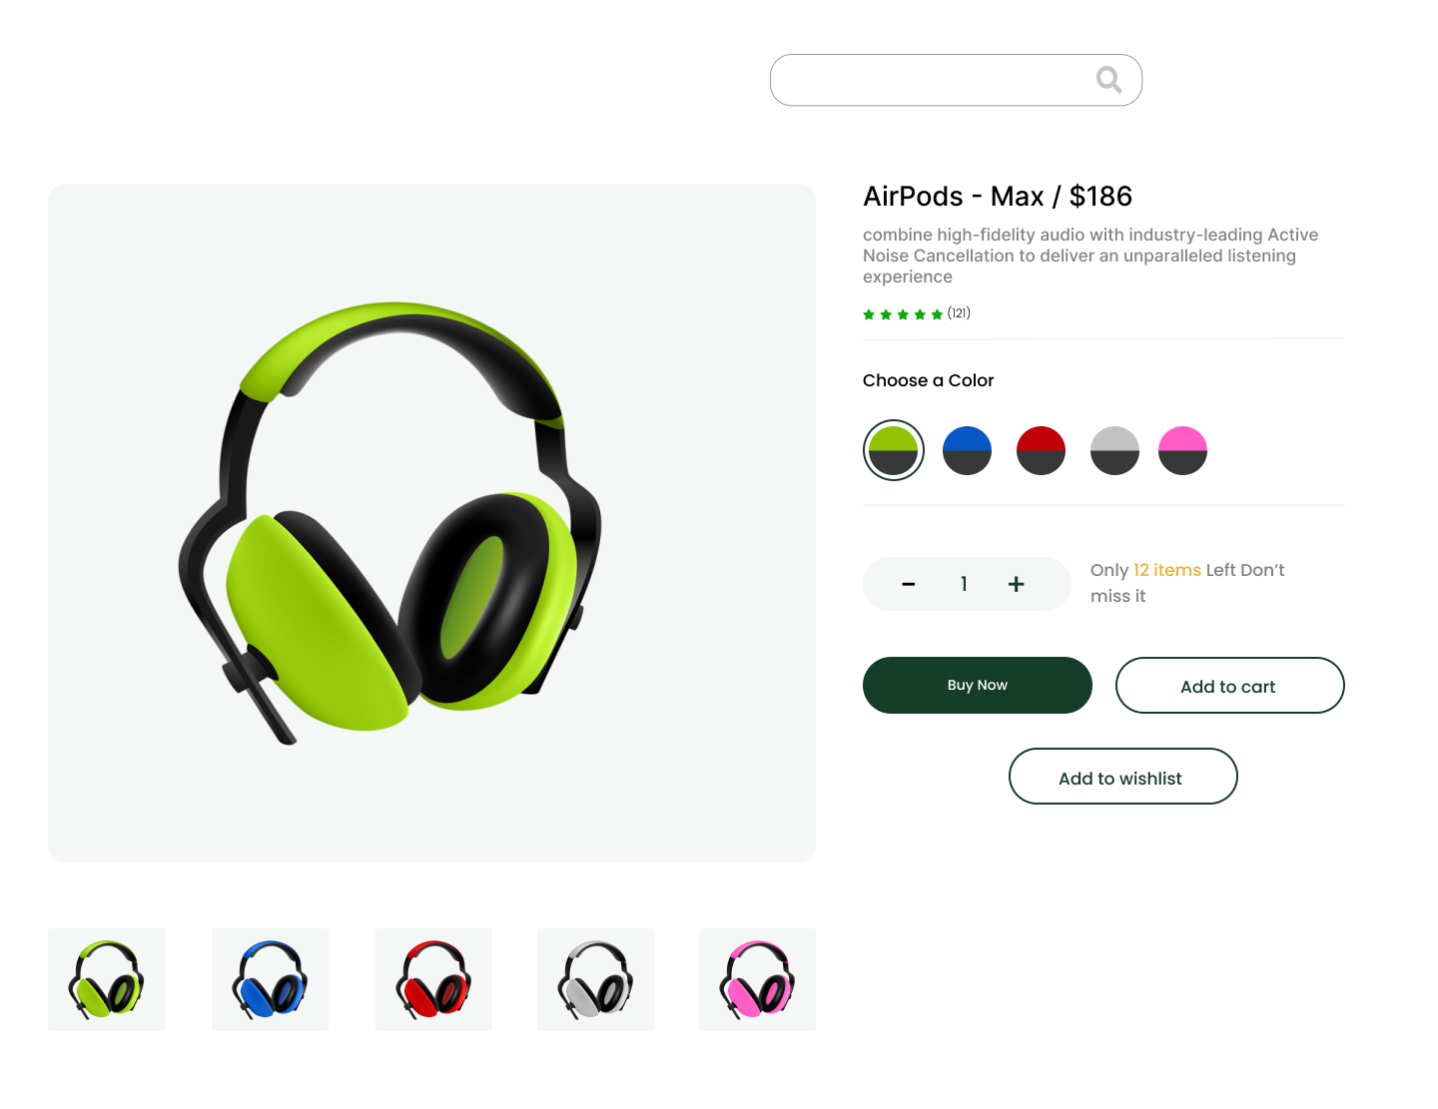Viewport: 1438px width, 1109px height.
Task: Show the red headphones thumbnail
Action: tap(433, 979)
